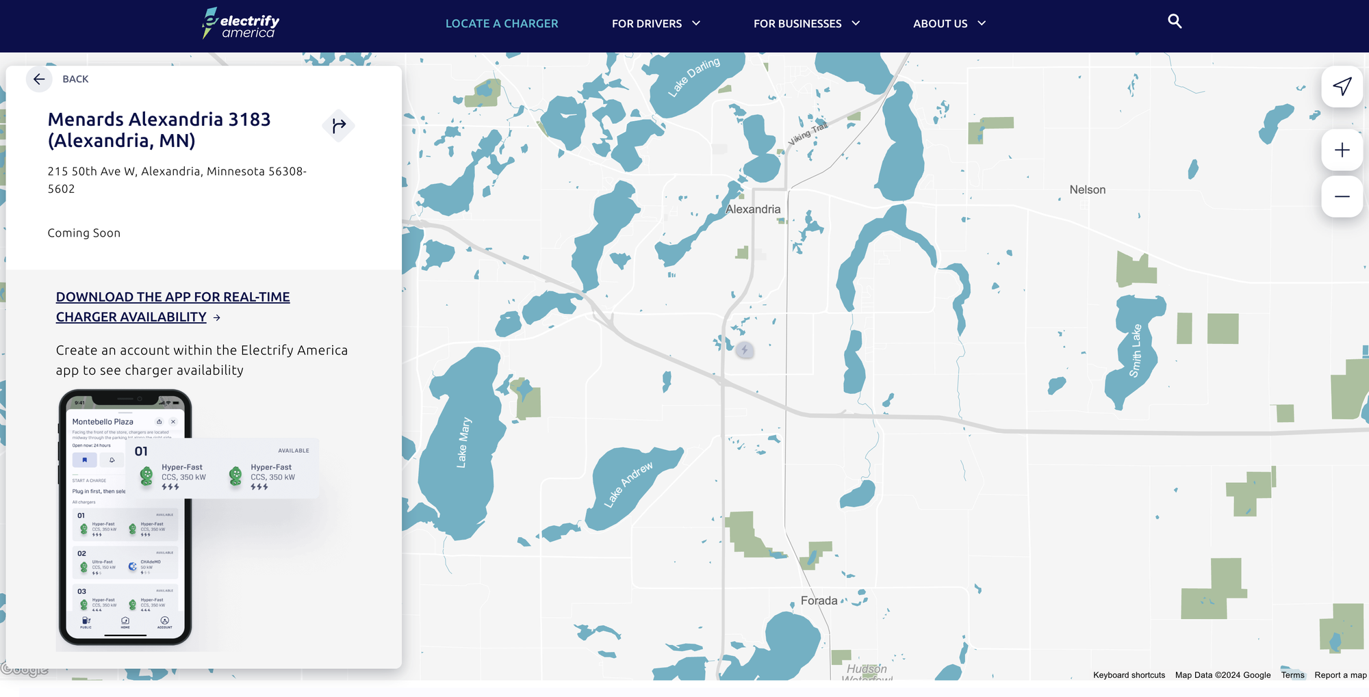Click the Google logo on map corner
This screenshot has height=697, width=1369.
tap(25, 669)
